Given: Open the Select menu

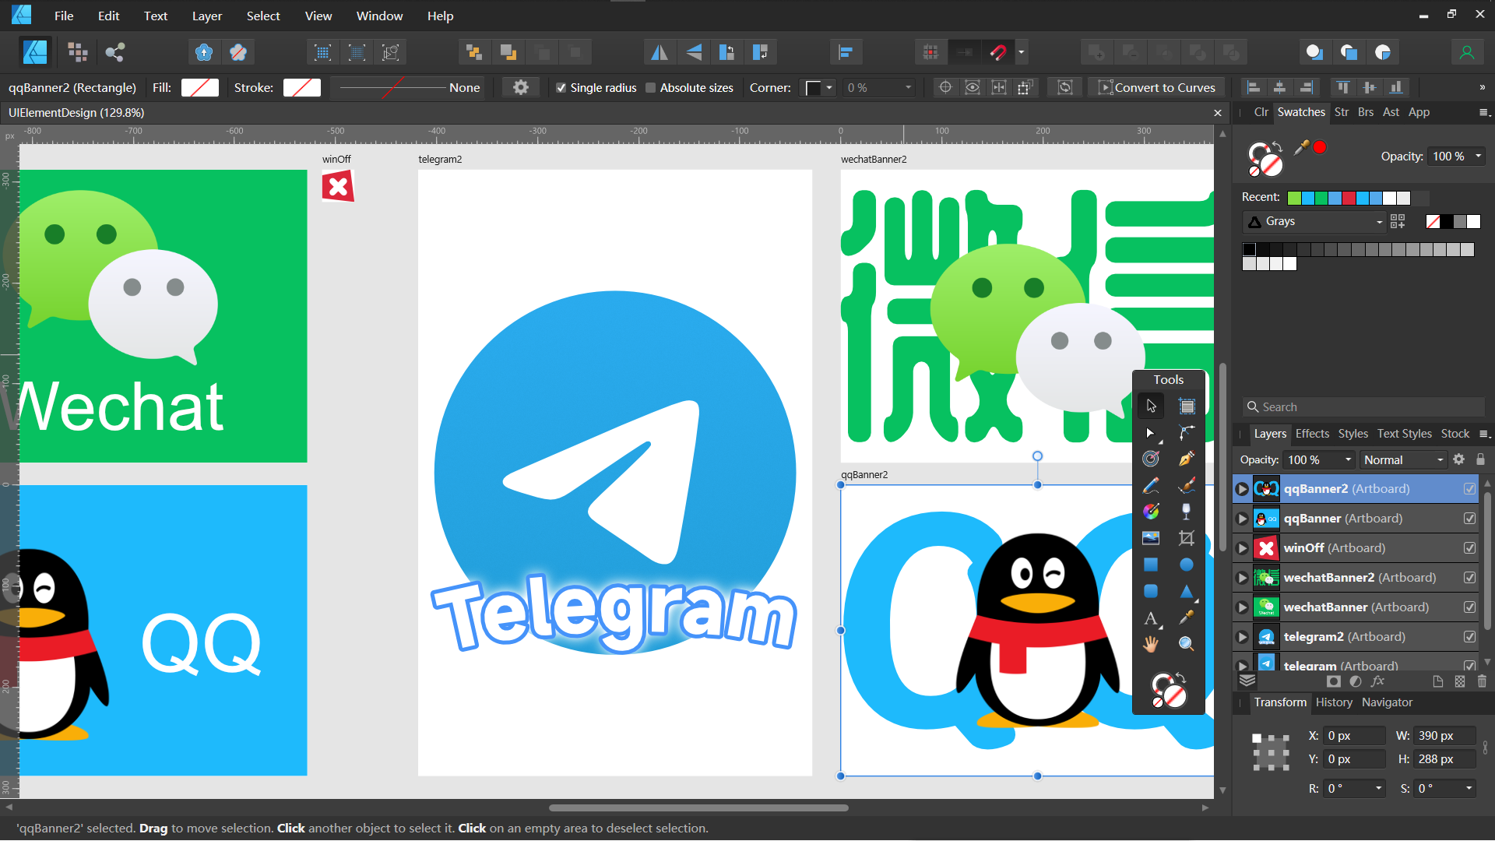Looking at the screenshot, I should (263, 16).
